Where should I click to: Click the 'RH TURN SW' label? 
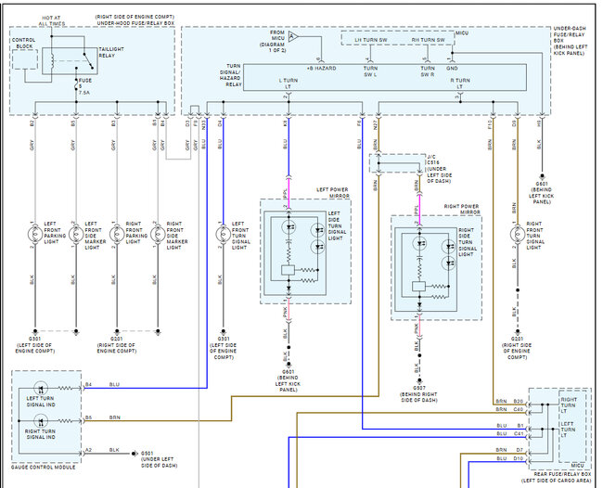click(428, 40)
